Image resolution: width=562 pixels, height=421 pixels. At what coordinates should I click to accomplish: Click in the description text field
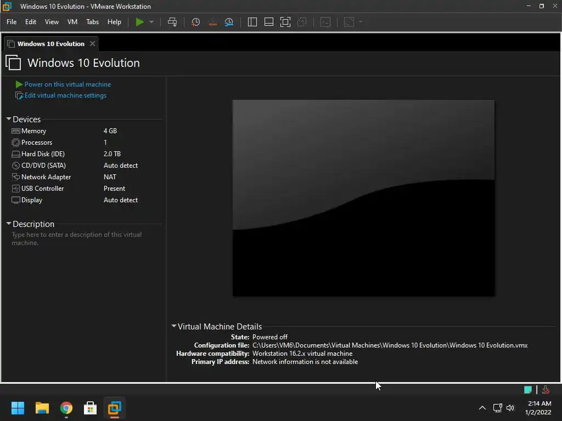[86, 239]
